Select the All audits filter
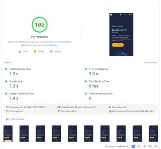 coord(133,146)
